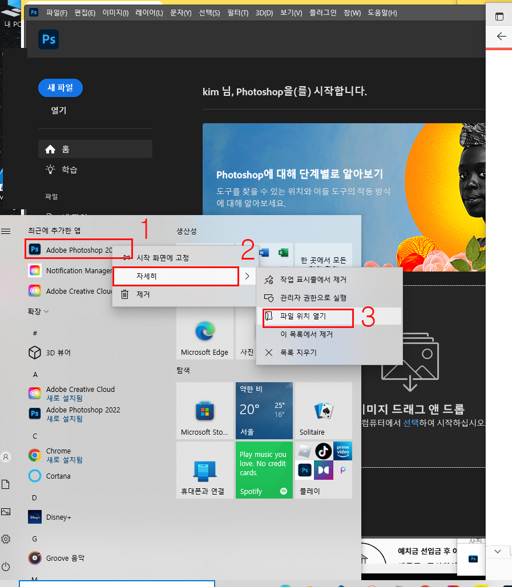Open Start menu Settings gear

(6, 539)
